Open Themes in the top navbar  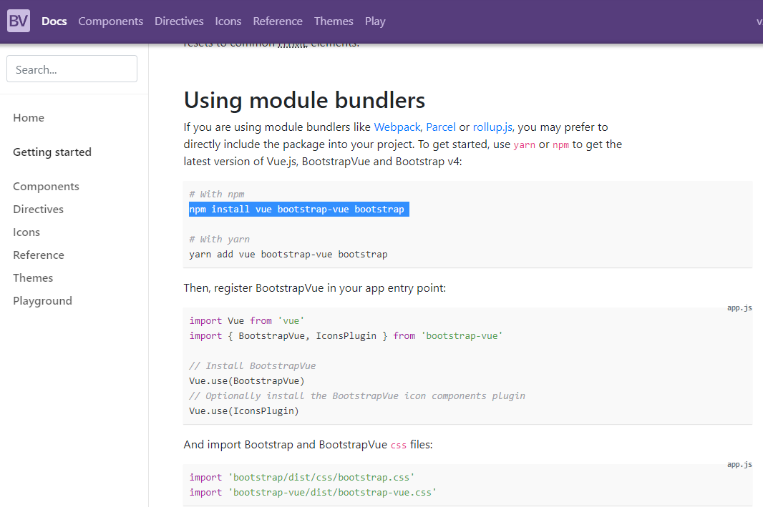click(334, 21)
